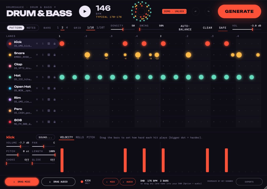Image resolution: width=267 pixels, height=189 pixels.
Task: Set bars to 1
Action: 58,27
